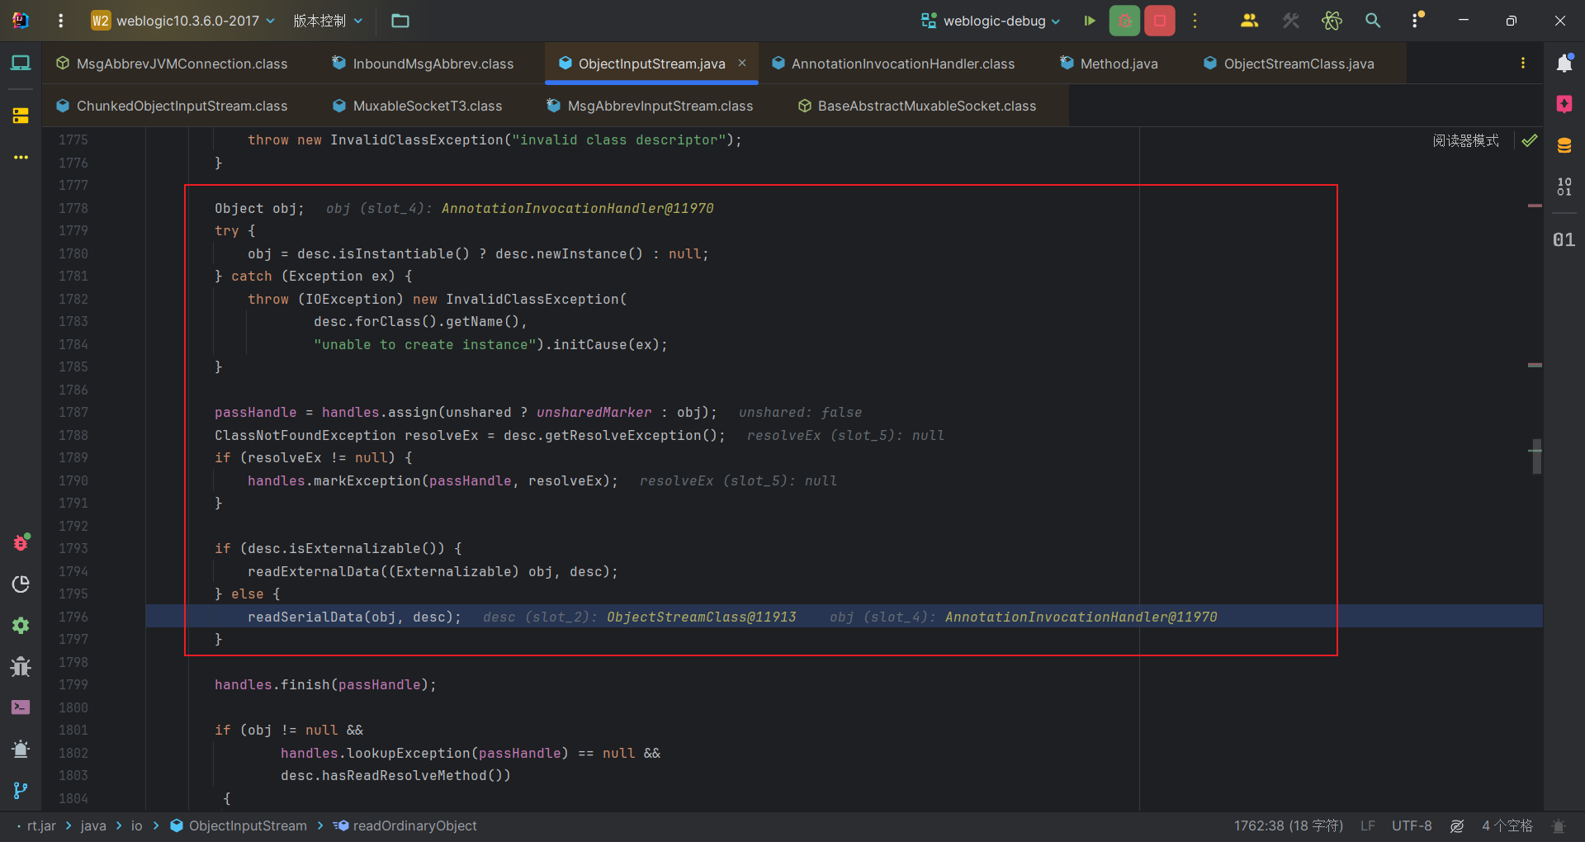The width and height of the screenshot is (1585, 842).
Task: Open Code With Me people icon
Action: [x=1249, y=21]
